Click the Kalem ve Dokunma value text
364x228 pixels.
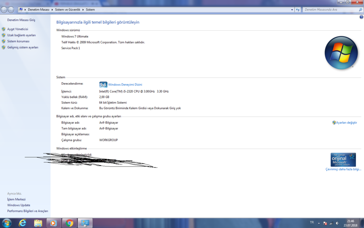pos(140,108)
